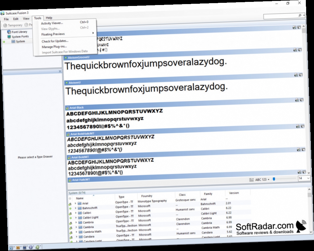Toggle activation dot for the Calibri Light row
Image resolution: width=314 pixels, height=251 pixels.
pos(71,218)
